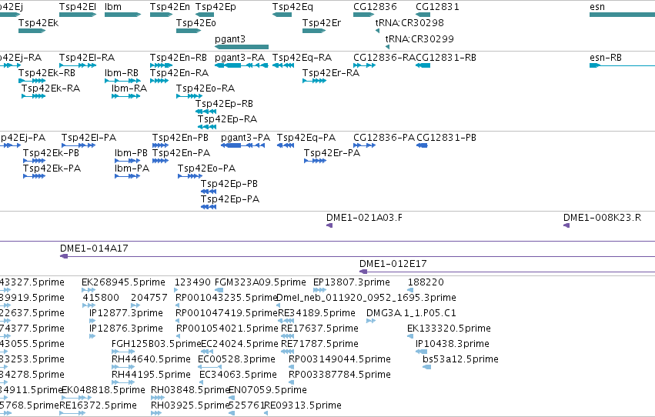
Task: Select EST EC24024.5prime
Action: (207, 352)
